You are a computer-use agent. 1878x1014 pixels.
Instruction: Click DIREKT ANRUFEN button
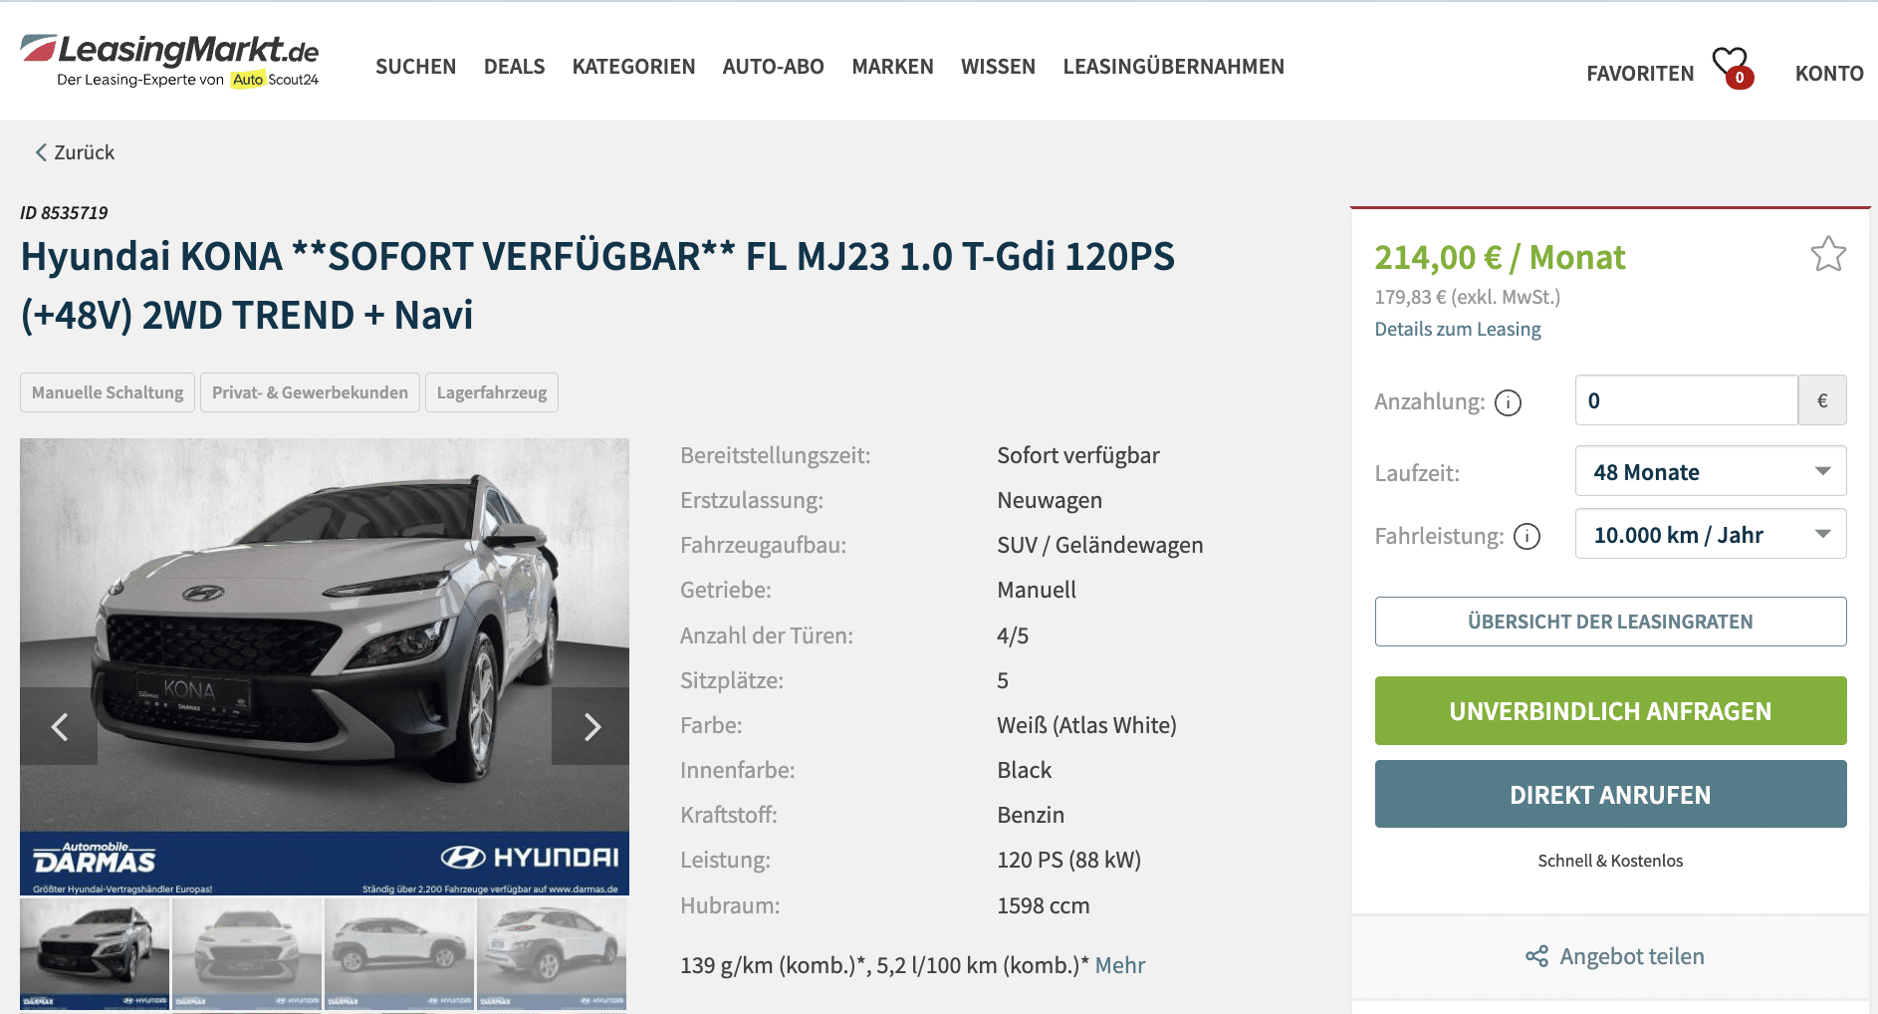pos(1610,795)
